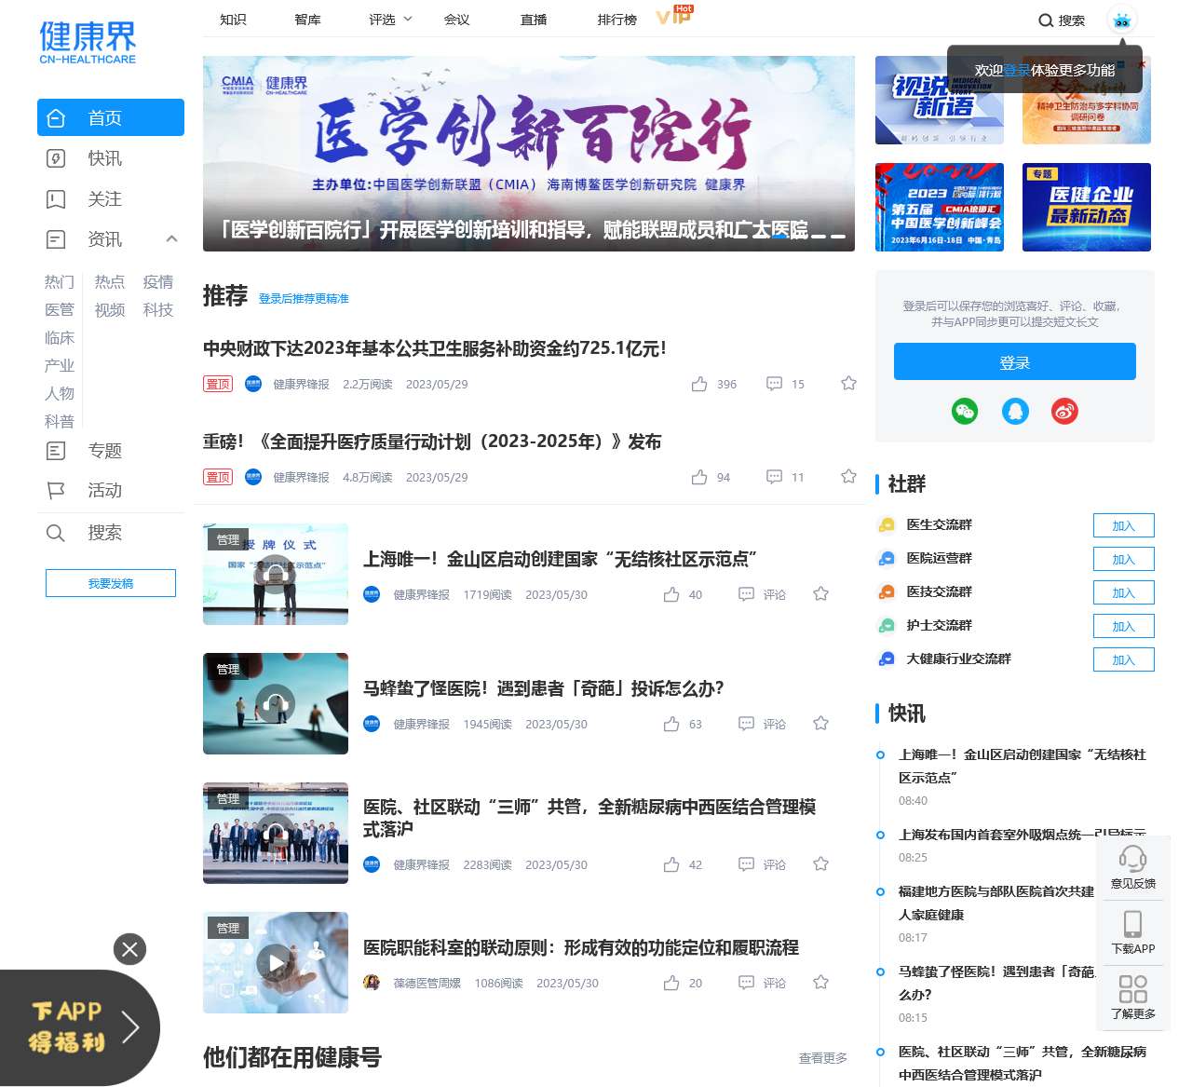Select the 首页 home icon in sidebar
The height and width of the screenshot is (1087, 1192).
(x=56, y=117)
